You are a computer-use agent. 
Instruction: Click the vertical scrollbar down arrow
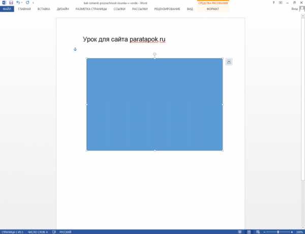[303, 227]
